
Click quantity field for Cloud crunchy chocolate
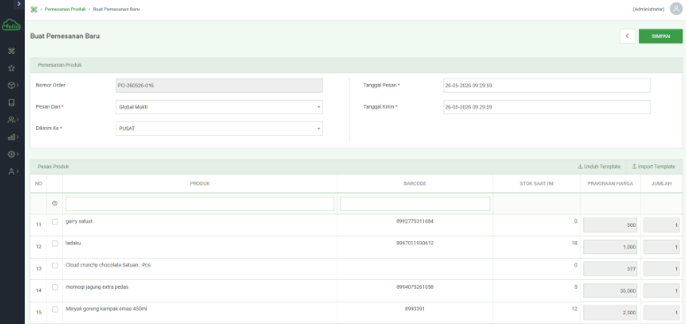pyautogui.click(x=661, y=268)
